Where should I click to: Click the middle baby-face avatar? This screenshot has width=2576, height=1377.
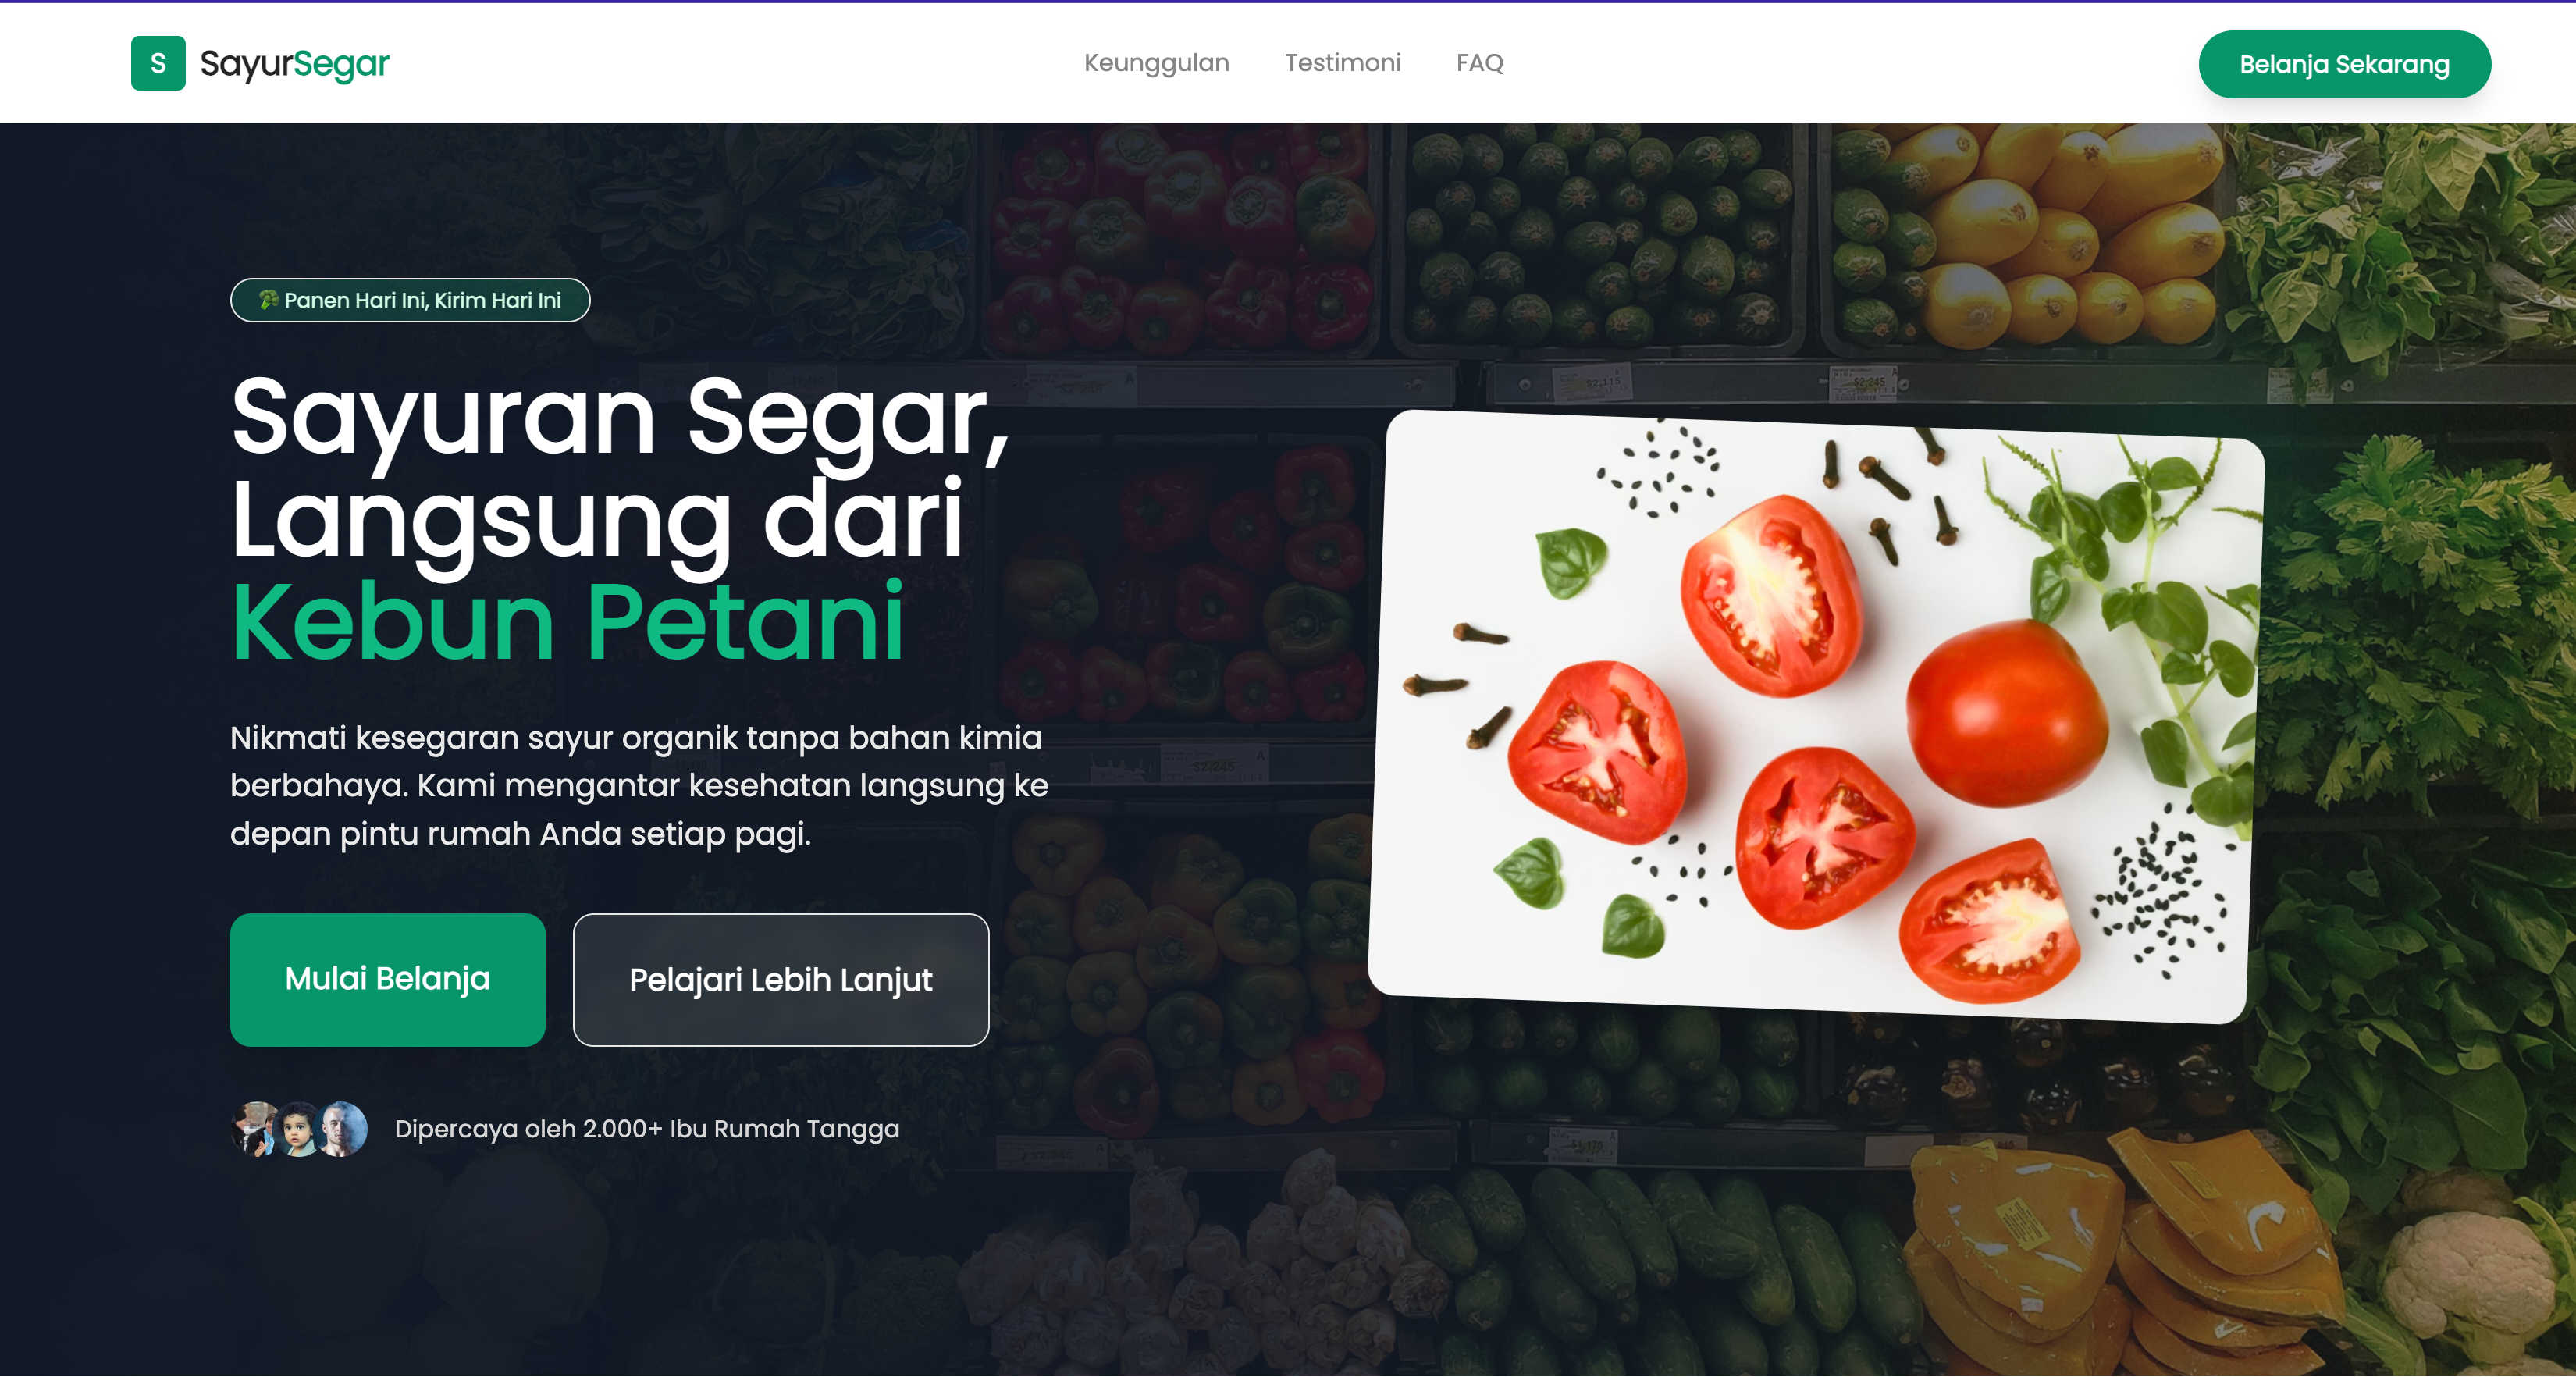[298, 1129]
